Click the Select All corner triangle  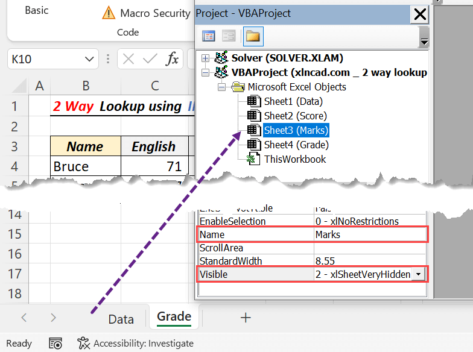click(x=19, y=86)
